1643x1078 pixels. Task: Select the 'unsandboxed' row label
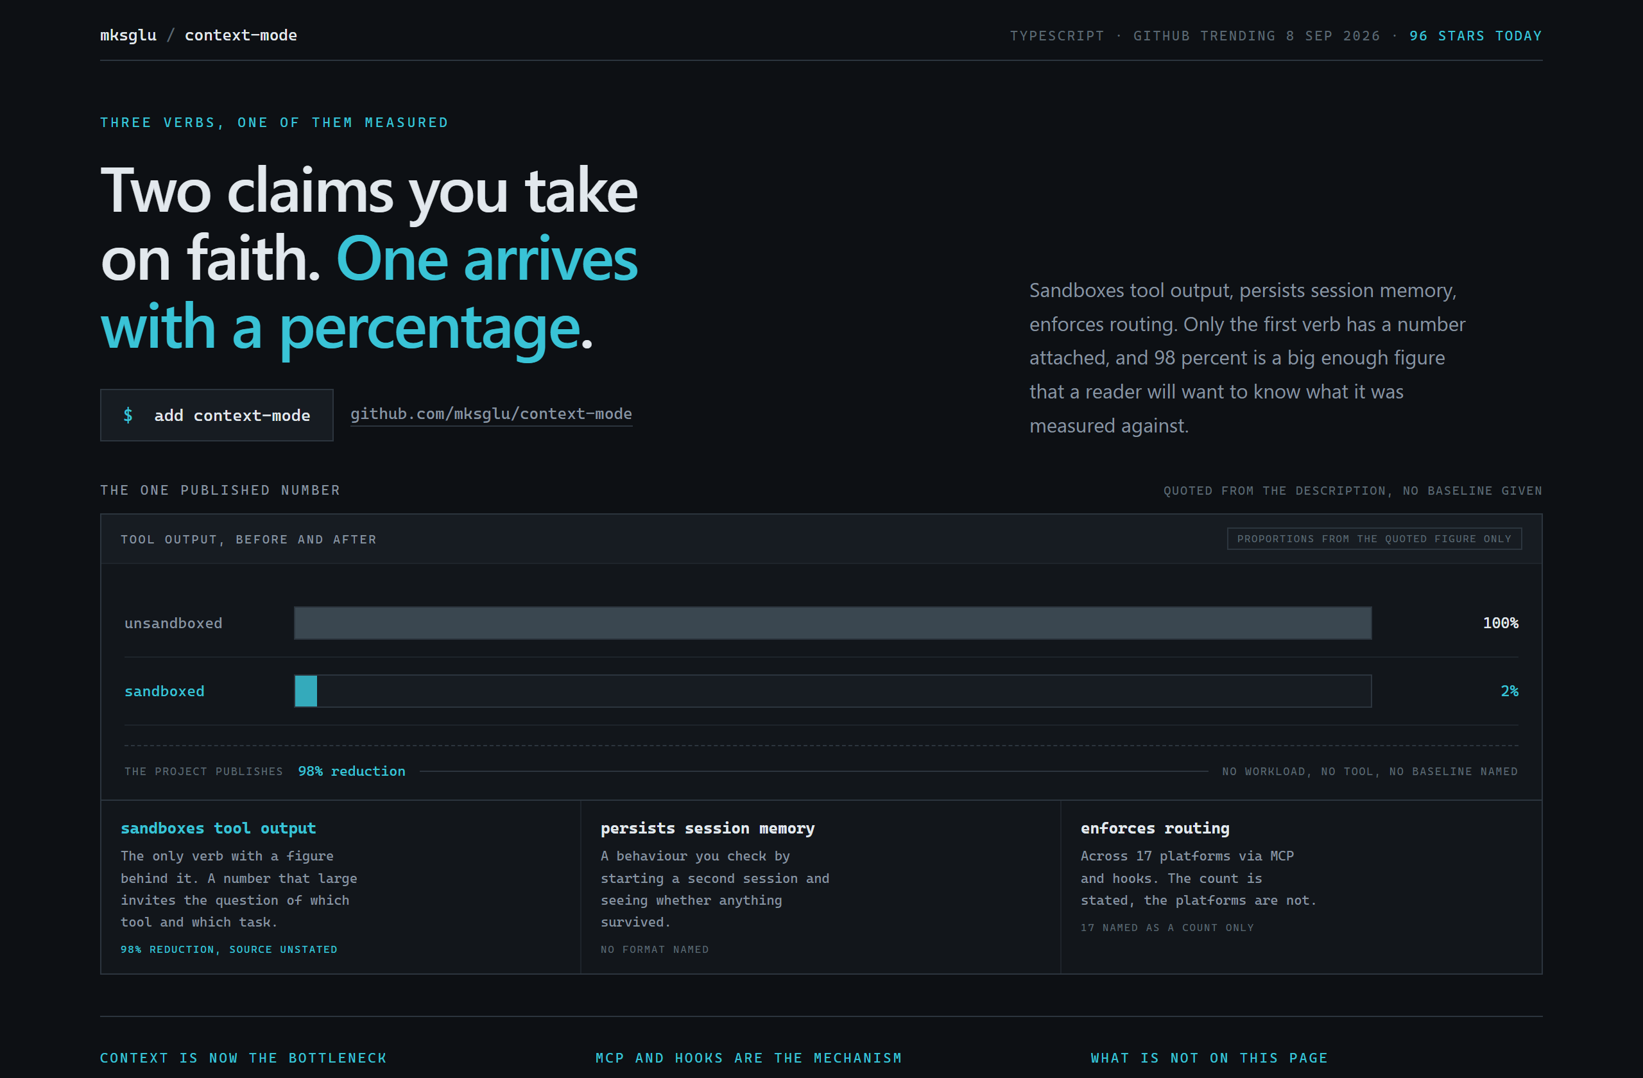point(173,623)
